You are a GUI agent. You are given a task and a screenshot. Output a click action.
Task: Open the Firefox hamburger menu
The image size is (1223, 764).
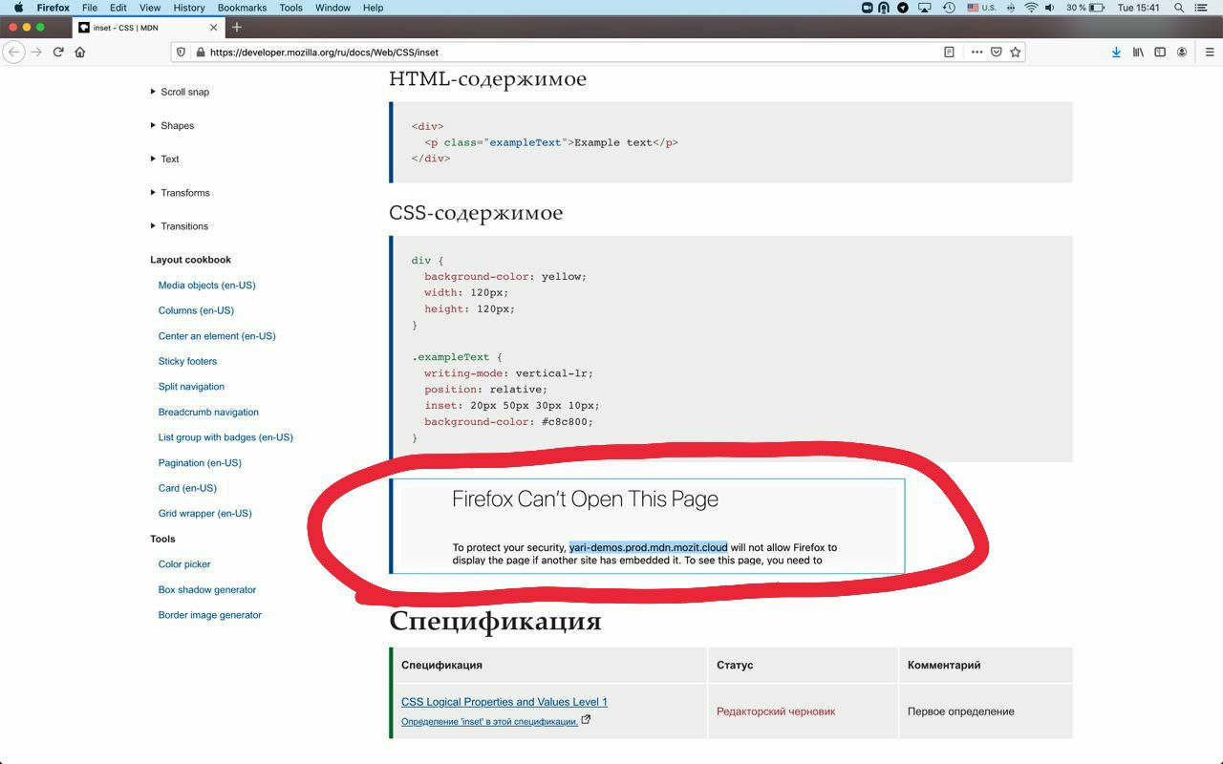coord(1210,53)
